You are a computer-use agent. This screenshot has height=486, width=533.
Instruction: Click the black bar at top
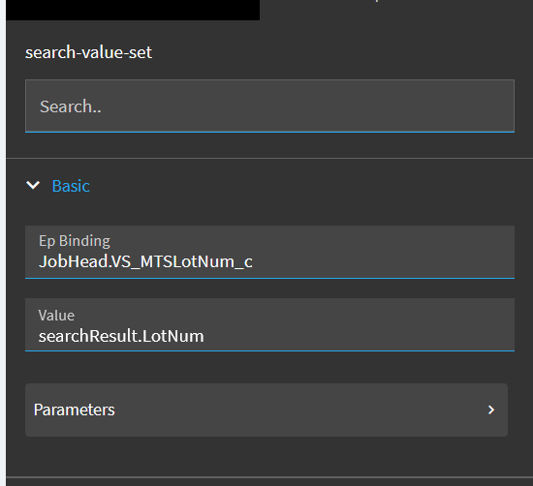(x=133, y=10)
